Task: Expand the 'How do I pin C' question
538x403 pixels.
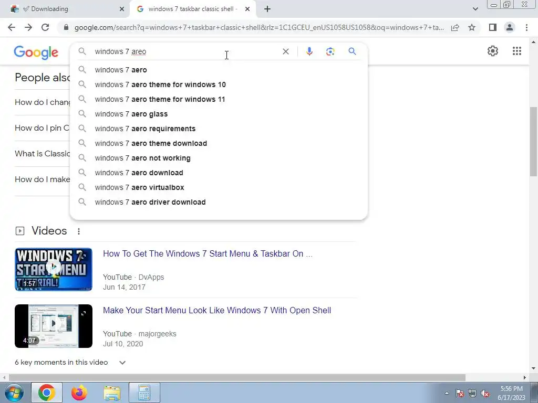Action: tap(42, 128)
